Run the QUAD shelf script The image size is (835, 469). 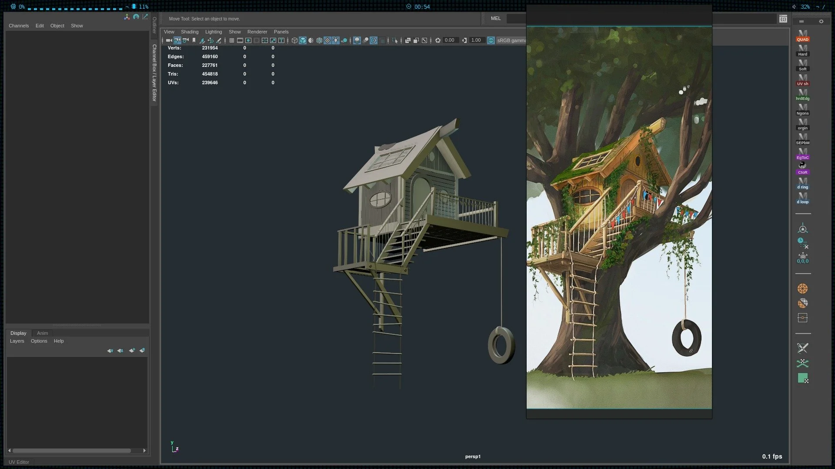pos(802,36)
